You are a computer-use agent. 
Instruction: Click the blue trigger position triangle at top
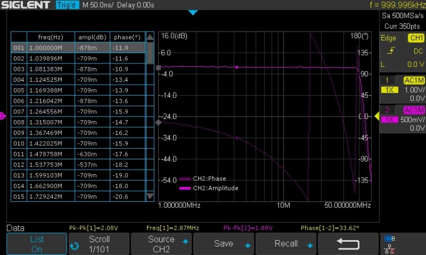pyautogui.click(x=192, y=12)
